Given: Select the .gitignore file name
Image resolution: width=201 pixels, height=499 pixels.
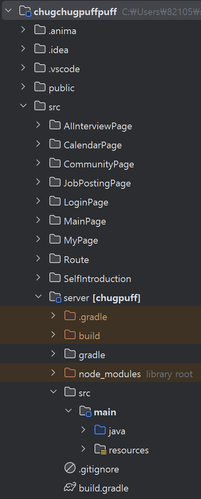Looking at the screenshot, I should (x=99, y=470).
